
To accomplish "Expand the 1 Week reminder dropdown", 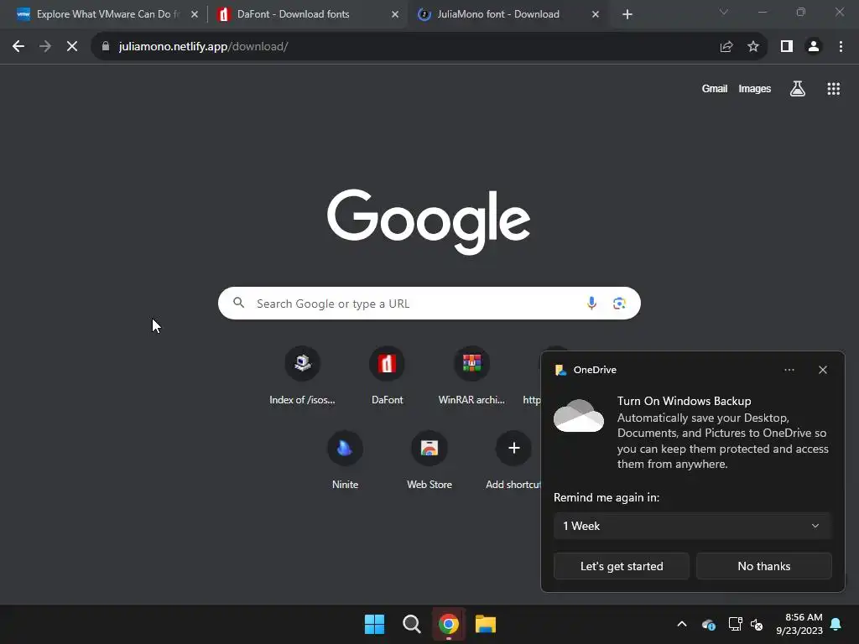I will [692, 526].
